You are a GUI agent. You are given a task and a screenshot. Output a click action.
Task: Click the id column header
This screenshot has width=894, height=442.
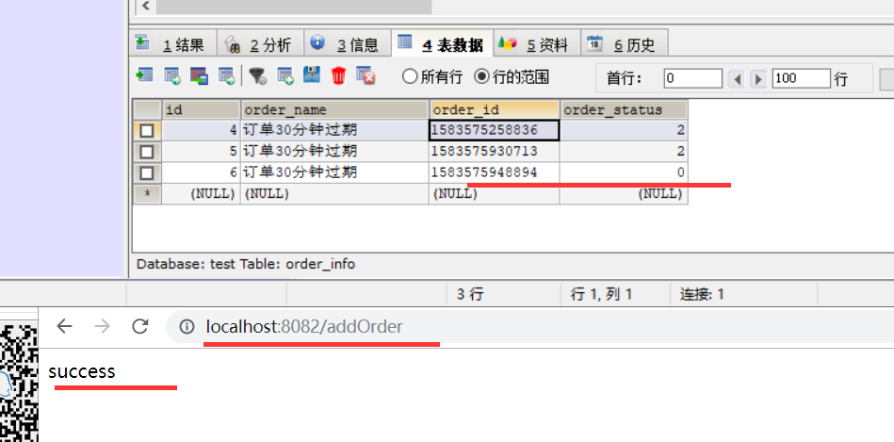click(x=202, y=109)
